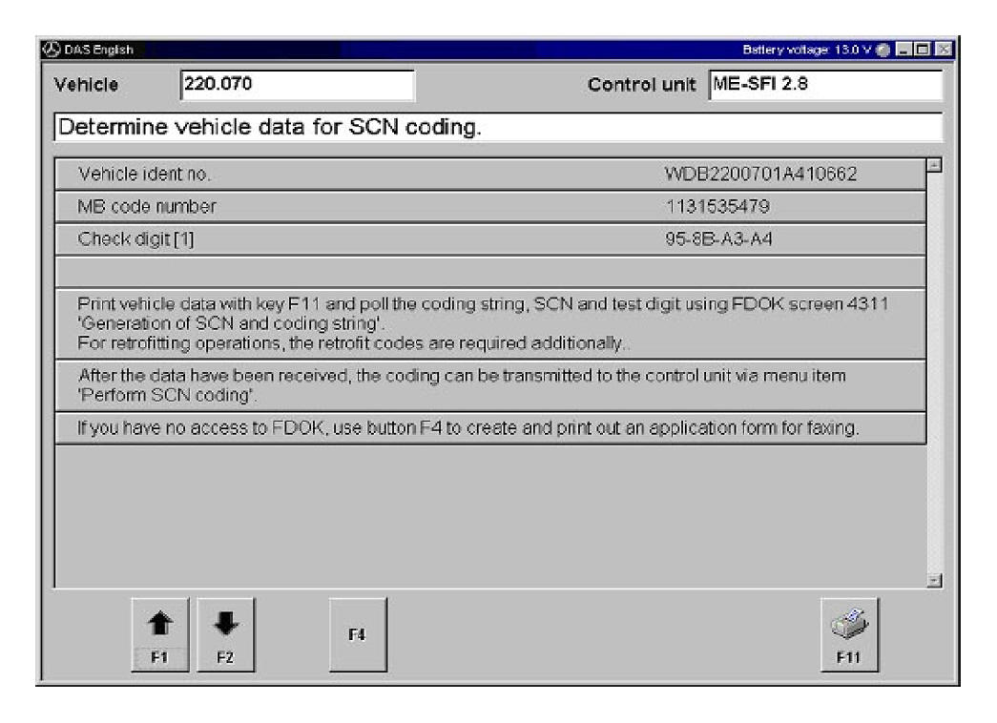Image resolution: width=997 pixels, height=723 pixels.
Task: Click the vertical scrollbar track of the list
Action: point(934,382)
